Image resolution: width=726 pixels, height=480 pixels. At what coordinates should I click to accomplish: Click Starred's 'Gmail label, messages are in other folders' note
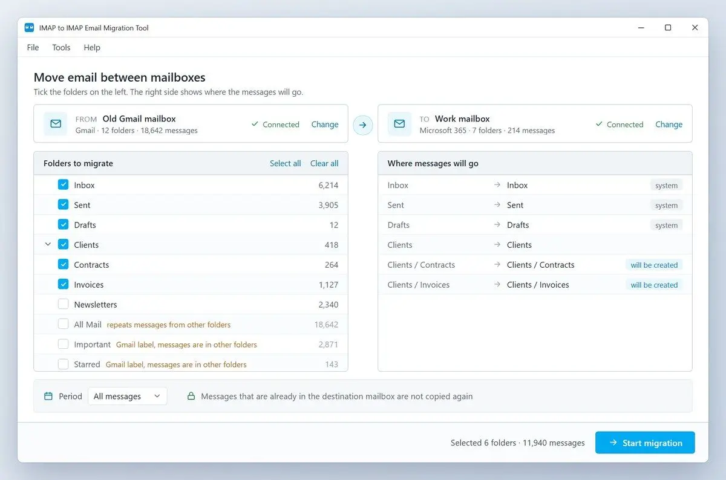[x=176, y=365]
